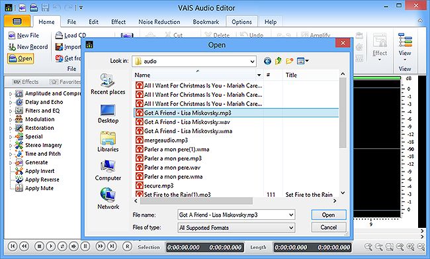Click the New File icon in ribbon
430x259 pixels.
(x=12, y=35)
